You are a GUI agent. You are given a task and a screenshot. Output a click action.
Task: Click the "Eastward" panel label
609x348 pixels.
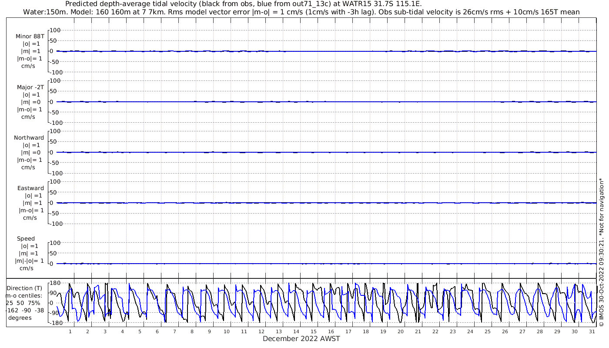pos(30,188)
